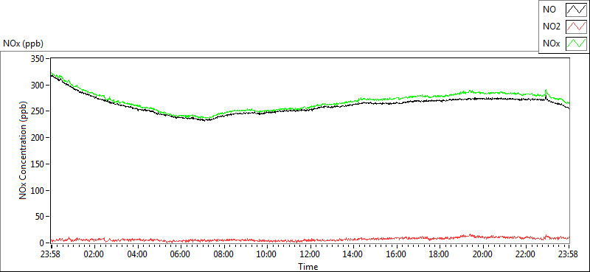
Task: Click the Time x-axis label
Action: click(x=308, y=267)
